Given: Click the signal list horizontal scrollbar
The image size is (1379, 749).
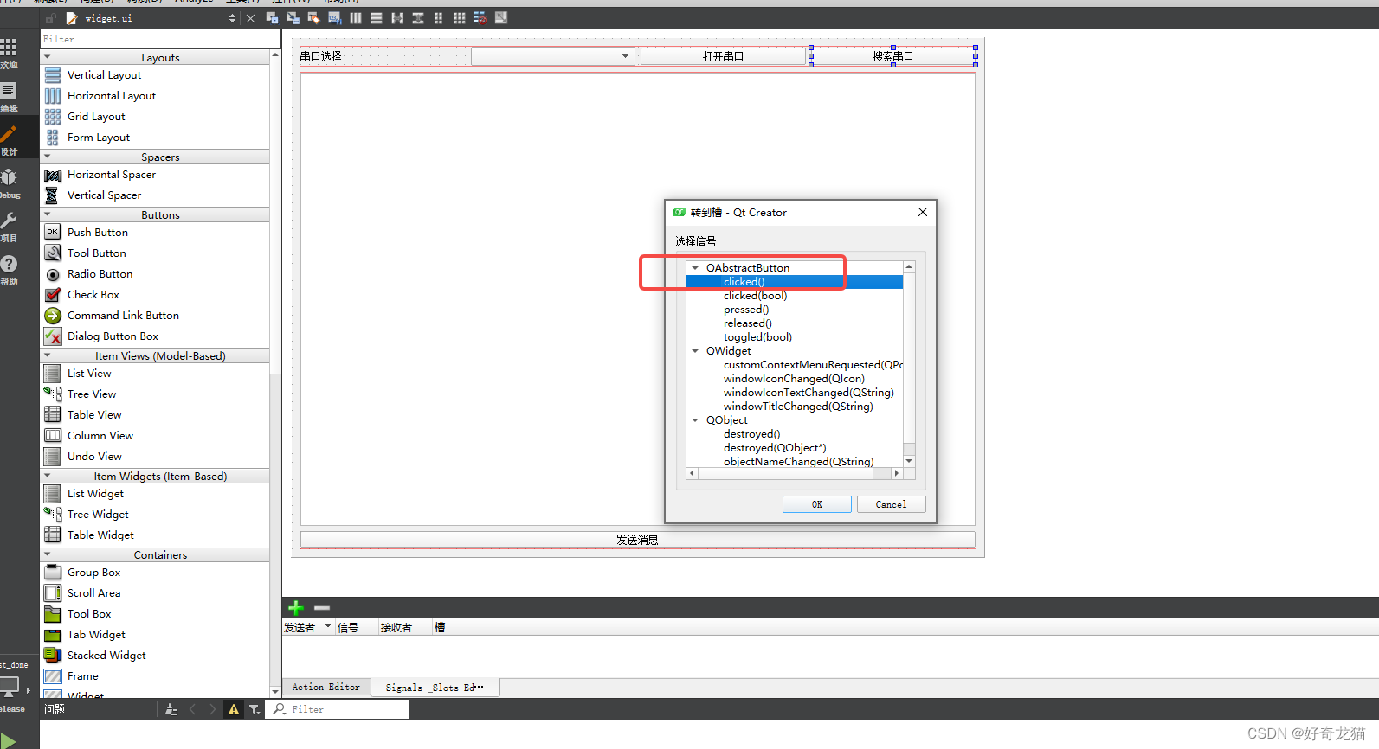Looking at the screenshot, I should tap(795, 473).
